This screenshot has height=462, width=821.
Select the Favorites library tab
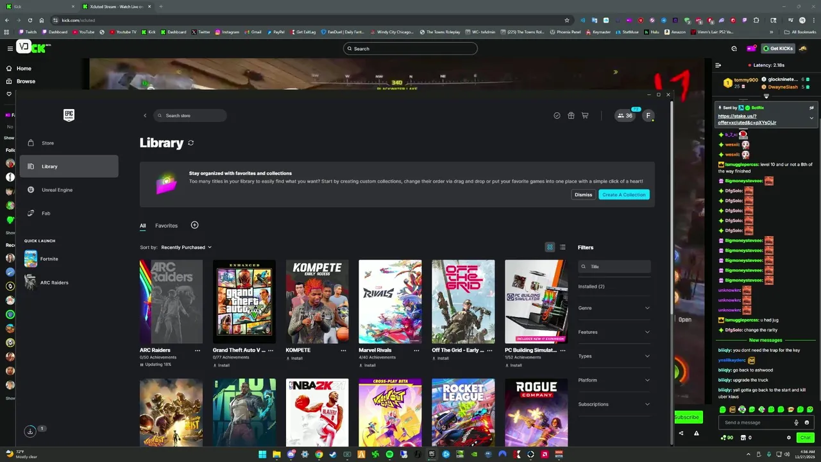pos(166,226)
